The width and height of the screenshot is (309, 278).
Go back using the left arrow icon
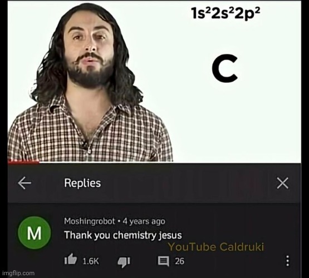coord(24,183)
